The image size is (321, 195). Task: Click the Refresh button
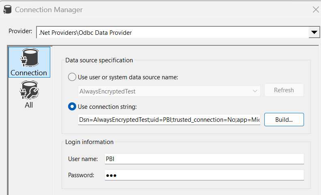[284, 90]
